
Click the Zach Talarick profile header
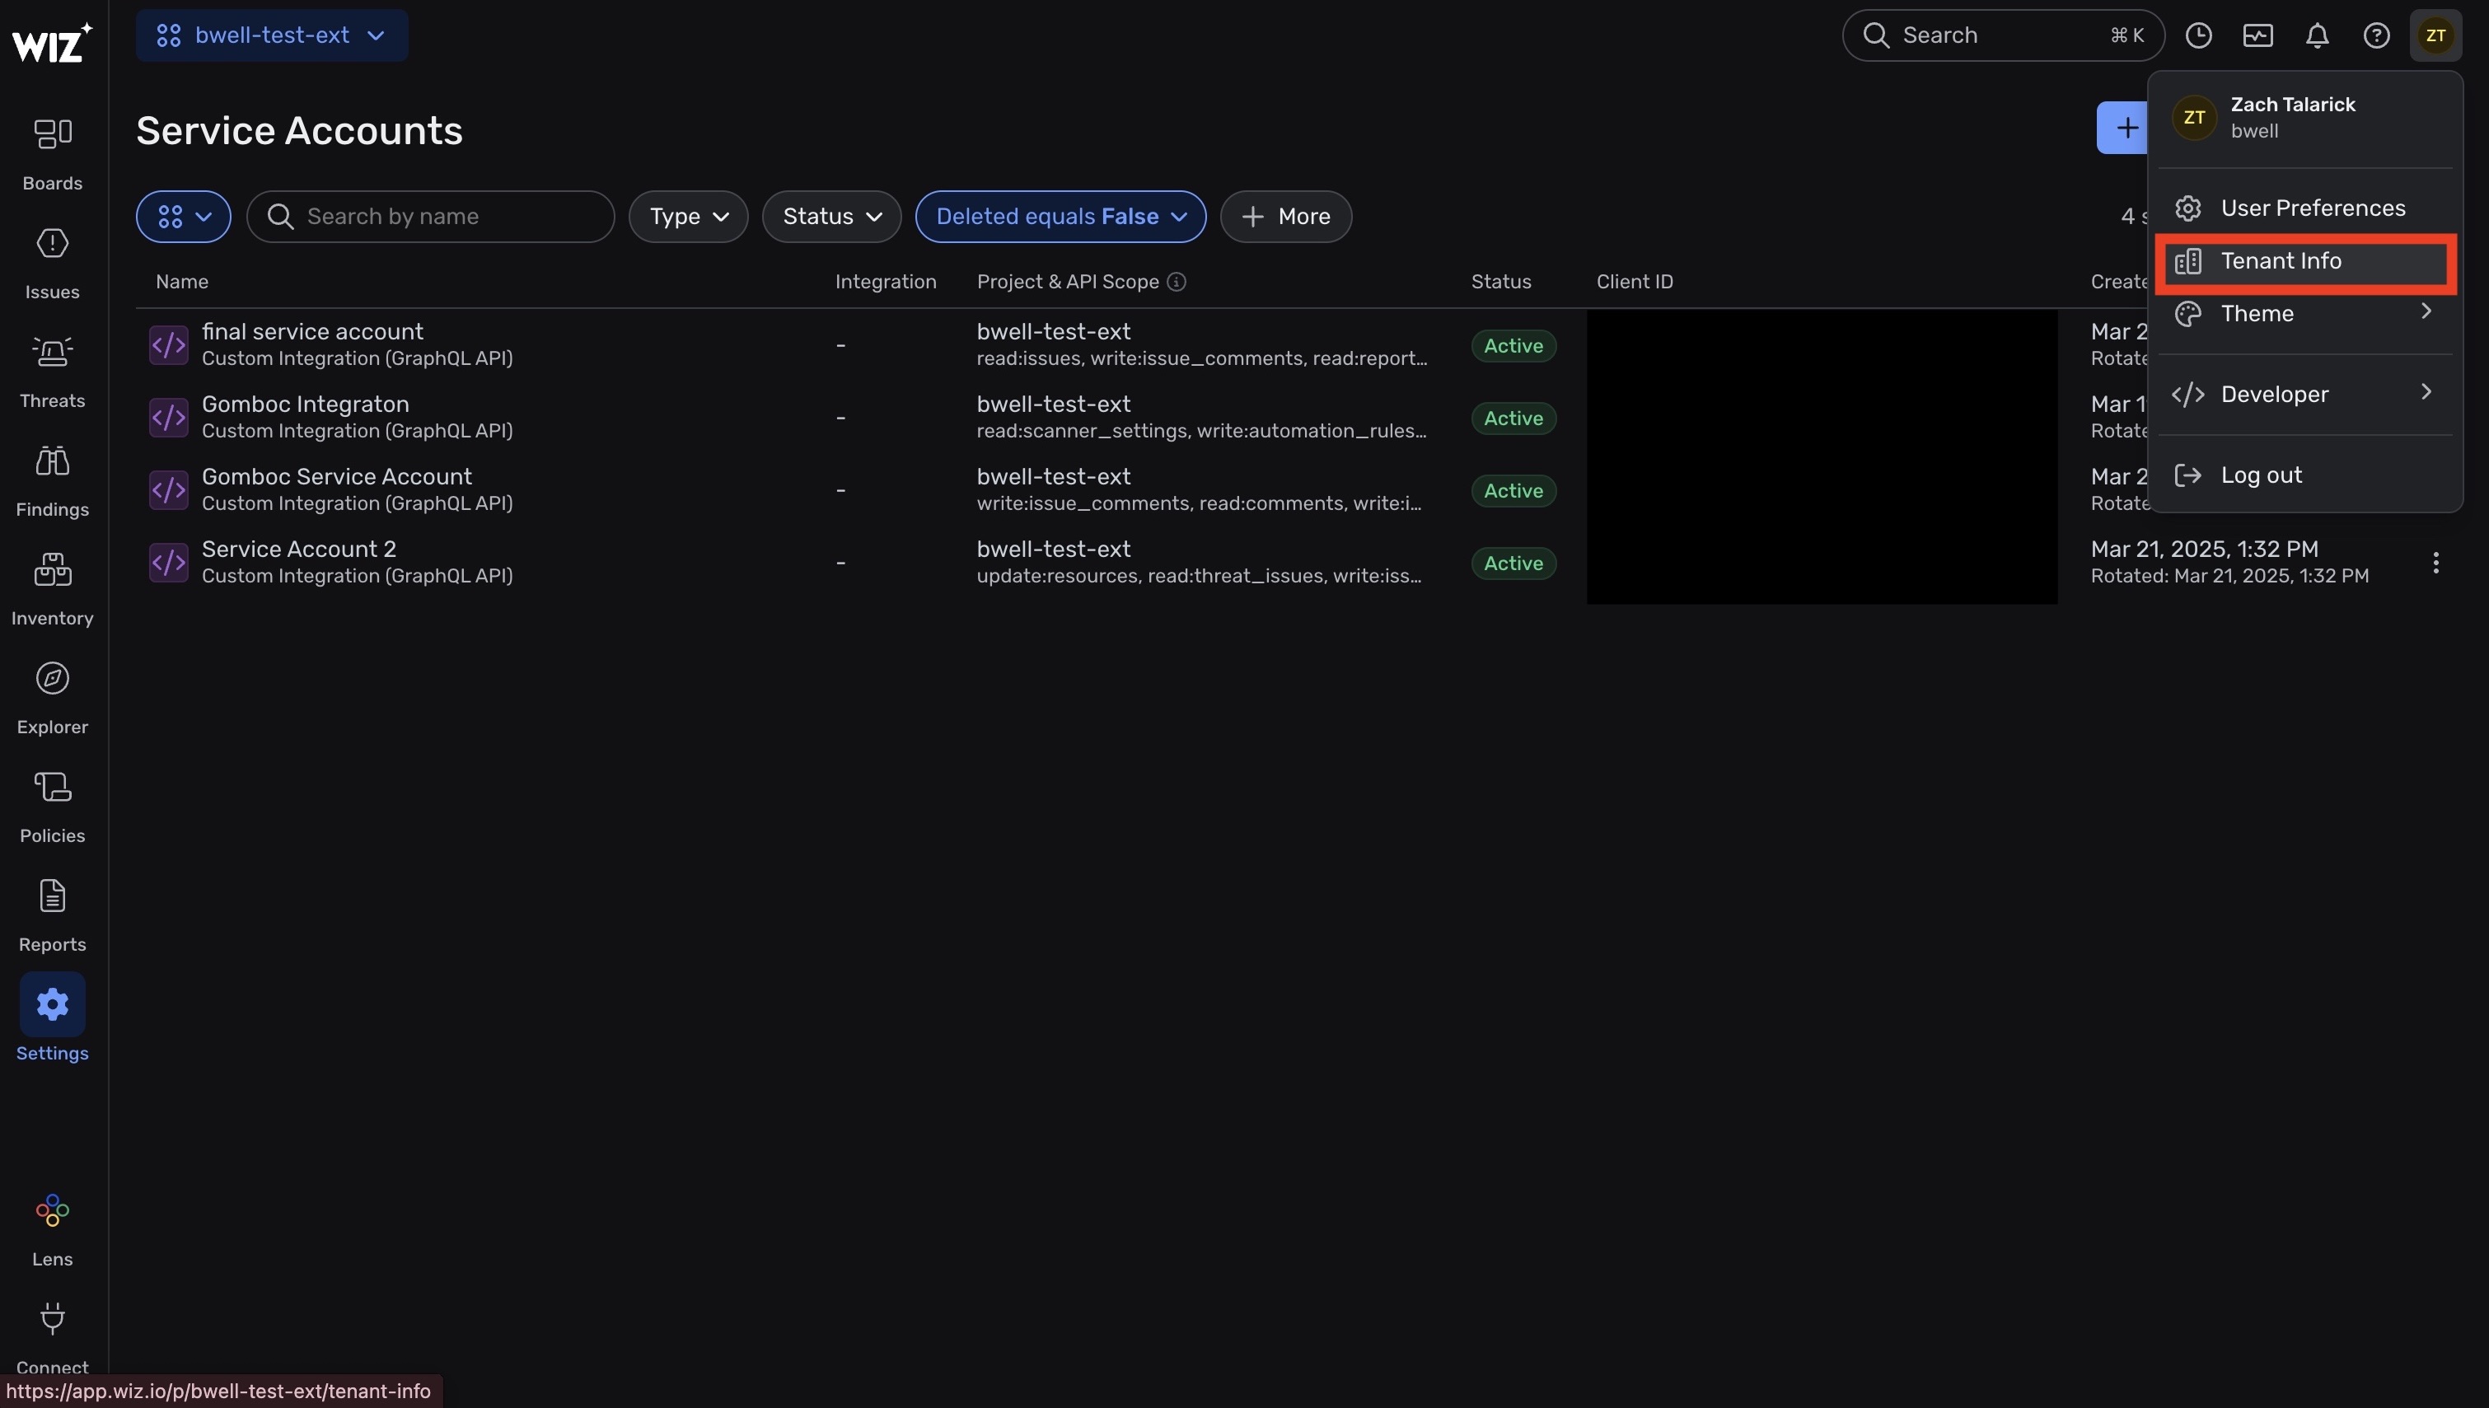[x=2304, y=117]
